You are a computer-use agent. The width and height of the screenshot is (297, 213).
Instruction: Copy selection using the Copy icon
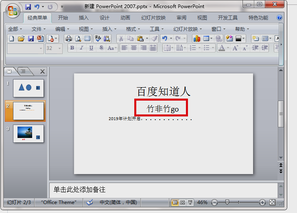130,39
